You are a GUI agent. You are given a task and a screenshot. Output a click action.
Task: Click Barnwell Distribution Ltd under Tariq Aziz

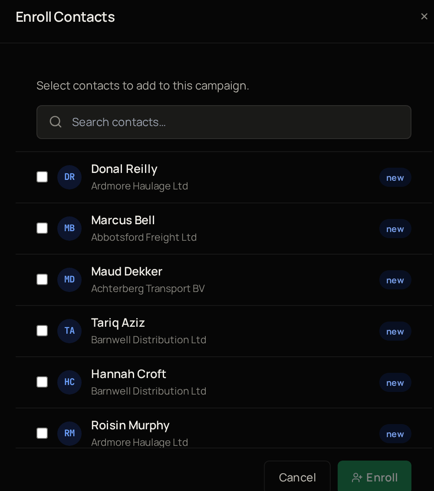[148, 340]
